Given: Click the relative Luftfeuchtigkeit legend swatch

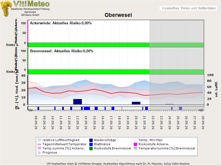Looking at the screenshot, I should (x=39, y=140).
